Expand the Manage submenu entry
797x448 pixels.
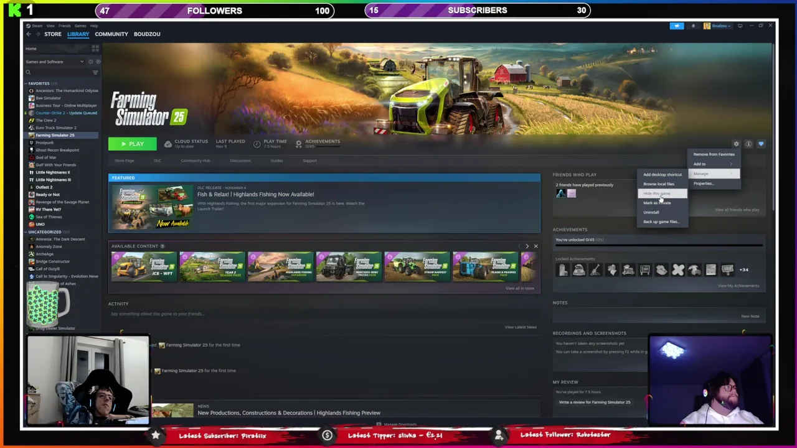(x=714, y=174)
